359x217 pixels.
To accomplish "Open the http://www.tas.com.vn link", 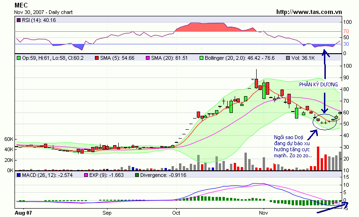I will pyautogui.click(x=309, y=12).
